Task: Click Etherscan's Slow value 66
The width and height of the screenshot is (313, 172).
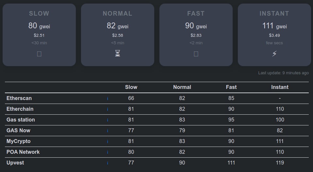Action: (131, 98)
